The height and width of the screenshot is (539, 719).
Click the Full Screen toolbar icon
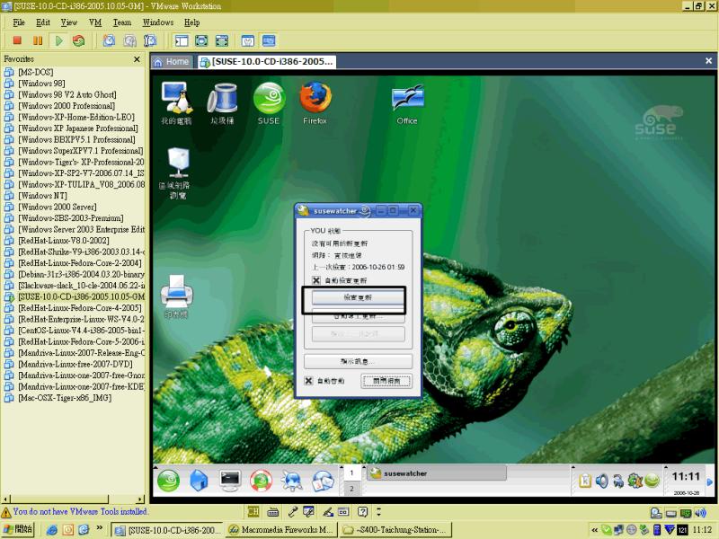coord(201,40)
